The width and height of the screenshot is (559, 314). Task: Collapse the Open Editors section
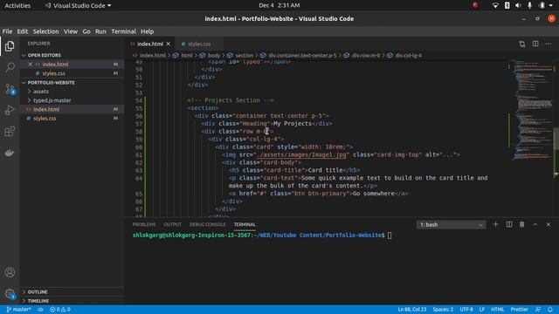(45, 55)
